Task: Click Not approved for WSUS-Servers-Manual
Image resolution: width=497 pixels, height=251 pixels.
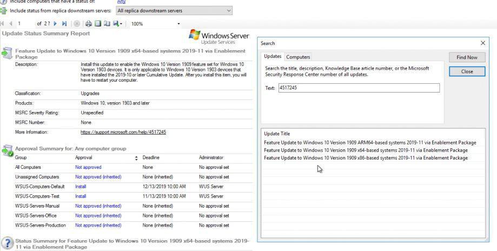Action: 98,206
